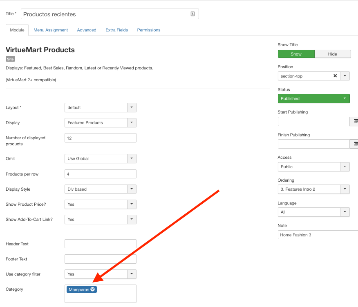Switch to the Menu Assignment tab
Screen dimensions: 358x307
pyautogui.click(x=51, y=30)
